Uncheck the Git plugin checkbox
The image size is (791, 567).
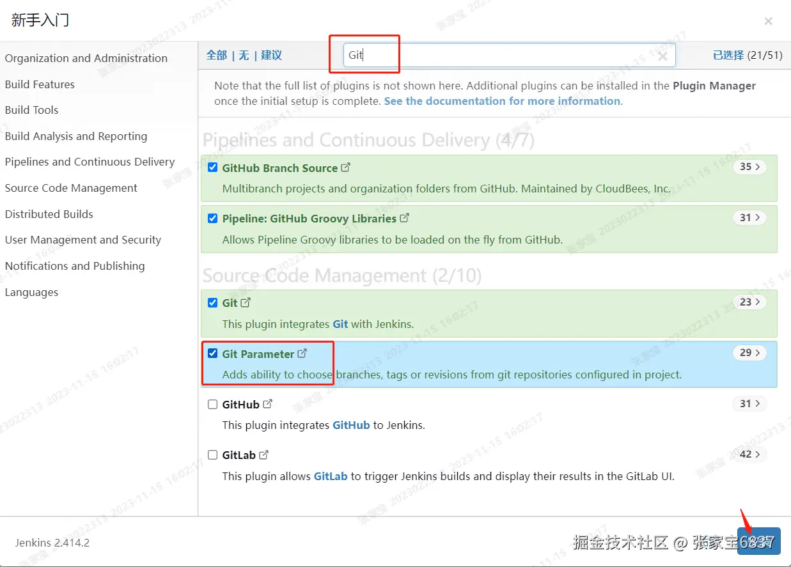pos(213,302)
